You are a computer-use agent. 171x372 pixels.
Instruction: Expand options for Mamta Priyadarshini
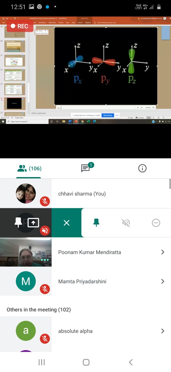pyautogui.click(x=162, y=281)
